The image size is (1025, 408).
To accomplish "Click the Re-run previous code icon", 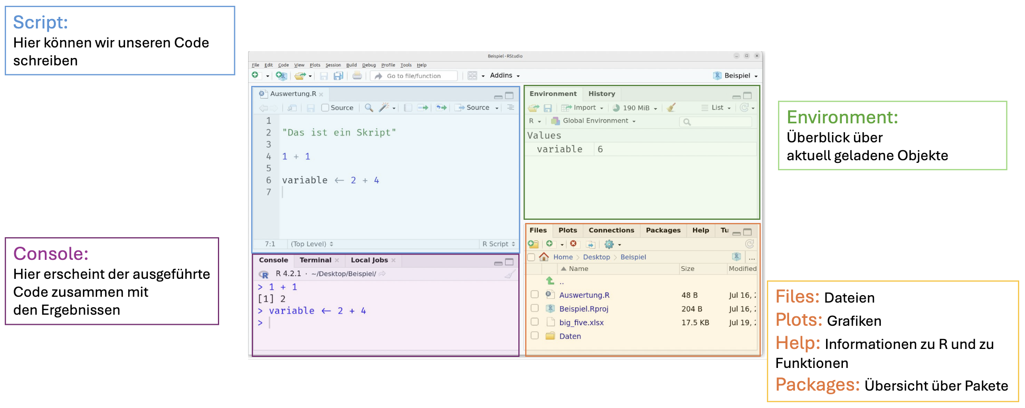I will [x=441, y=108].
